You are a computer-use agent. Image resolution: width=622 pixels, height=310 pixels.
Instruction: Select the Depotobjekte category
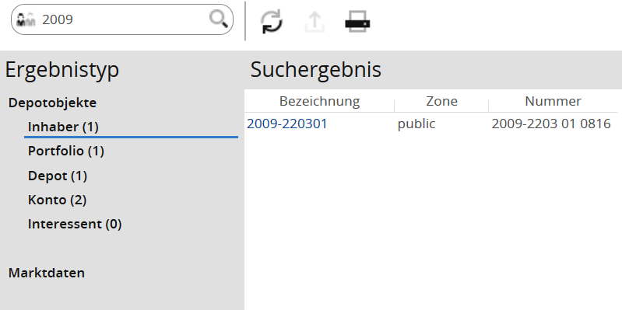52,103
